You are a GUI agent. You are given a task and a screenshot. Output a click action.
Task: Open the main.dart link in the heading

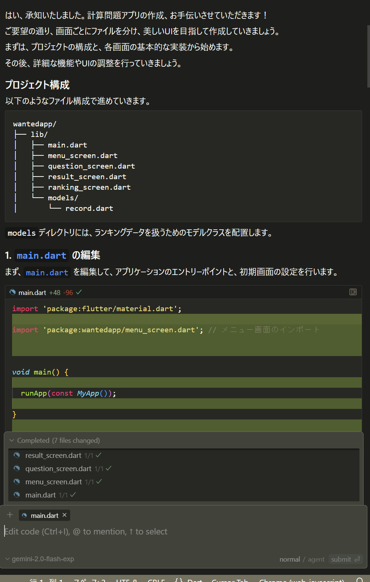click(41, 255)
